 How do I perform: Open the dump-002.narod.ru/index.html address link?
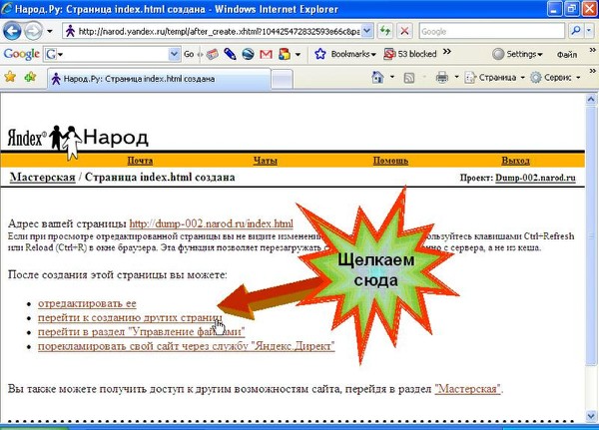pos(212,223)
